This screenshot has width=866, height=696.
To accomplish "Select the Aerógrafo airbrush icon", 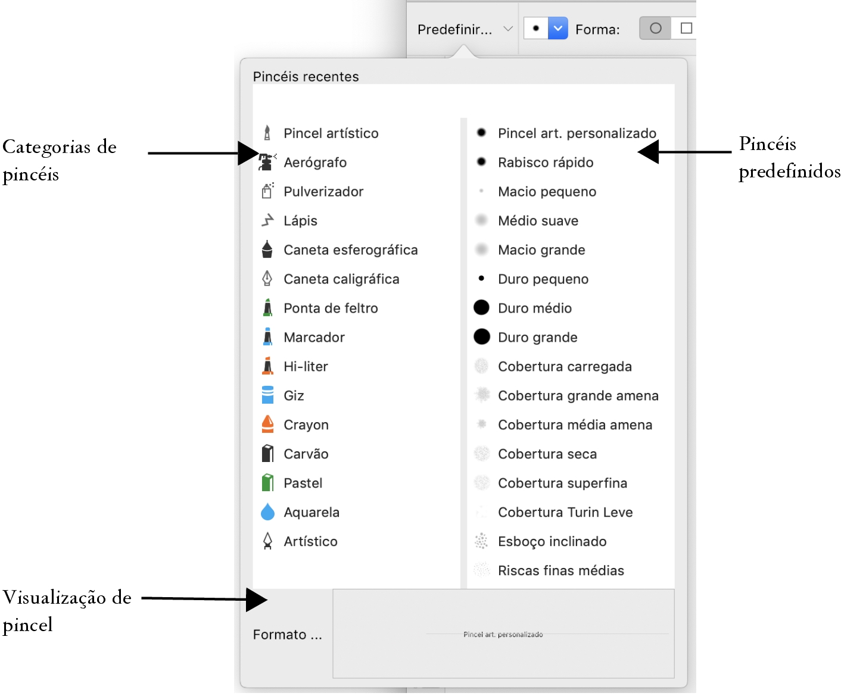I will [x=267, y=162].
